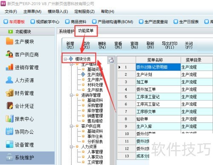This screenshot has width=213, height=165.
Task: Select 事件往来 tree item
Action: pos(95,136)
